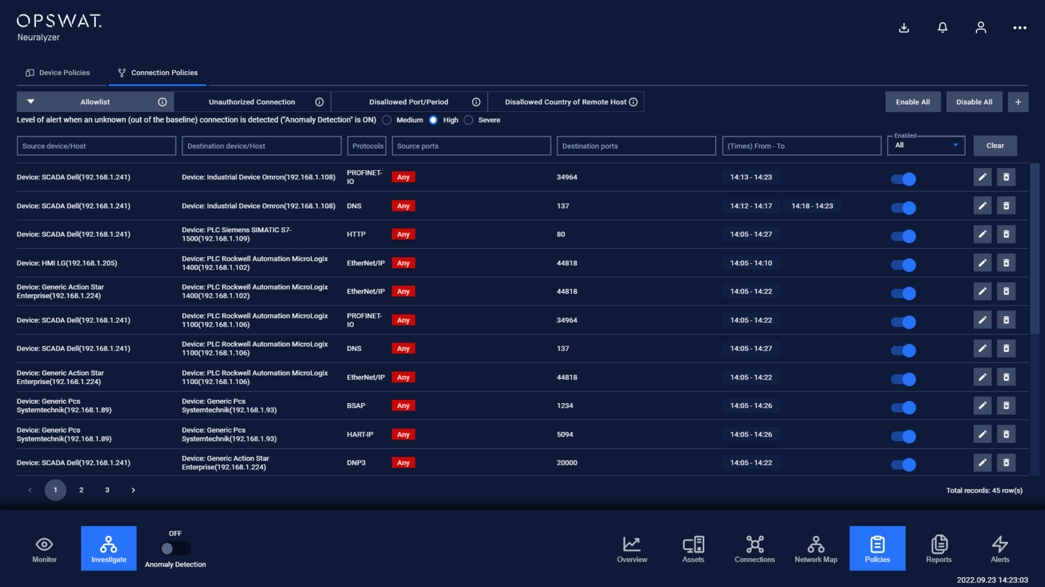Open the Enabled filter dropdown

[925, 145]
